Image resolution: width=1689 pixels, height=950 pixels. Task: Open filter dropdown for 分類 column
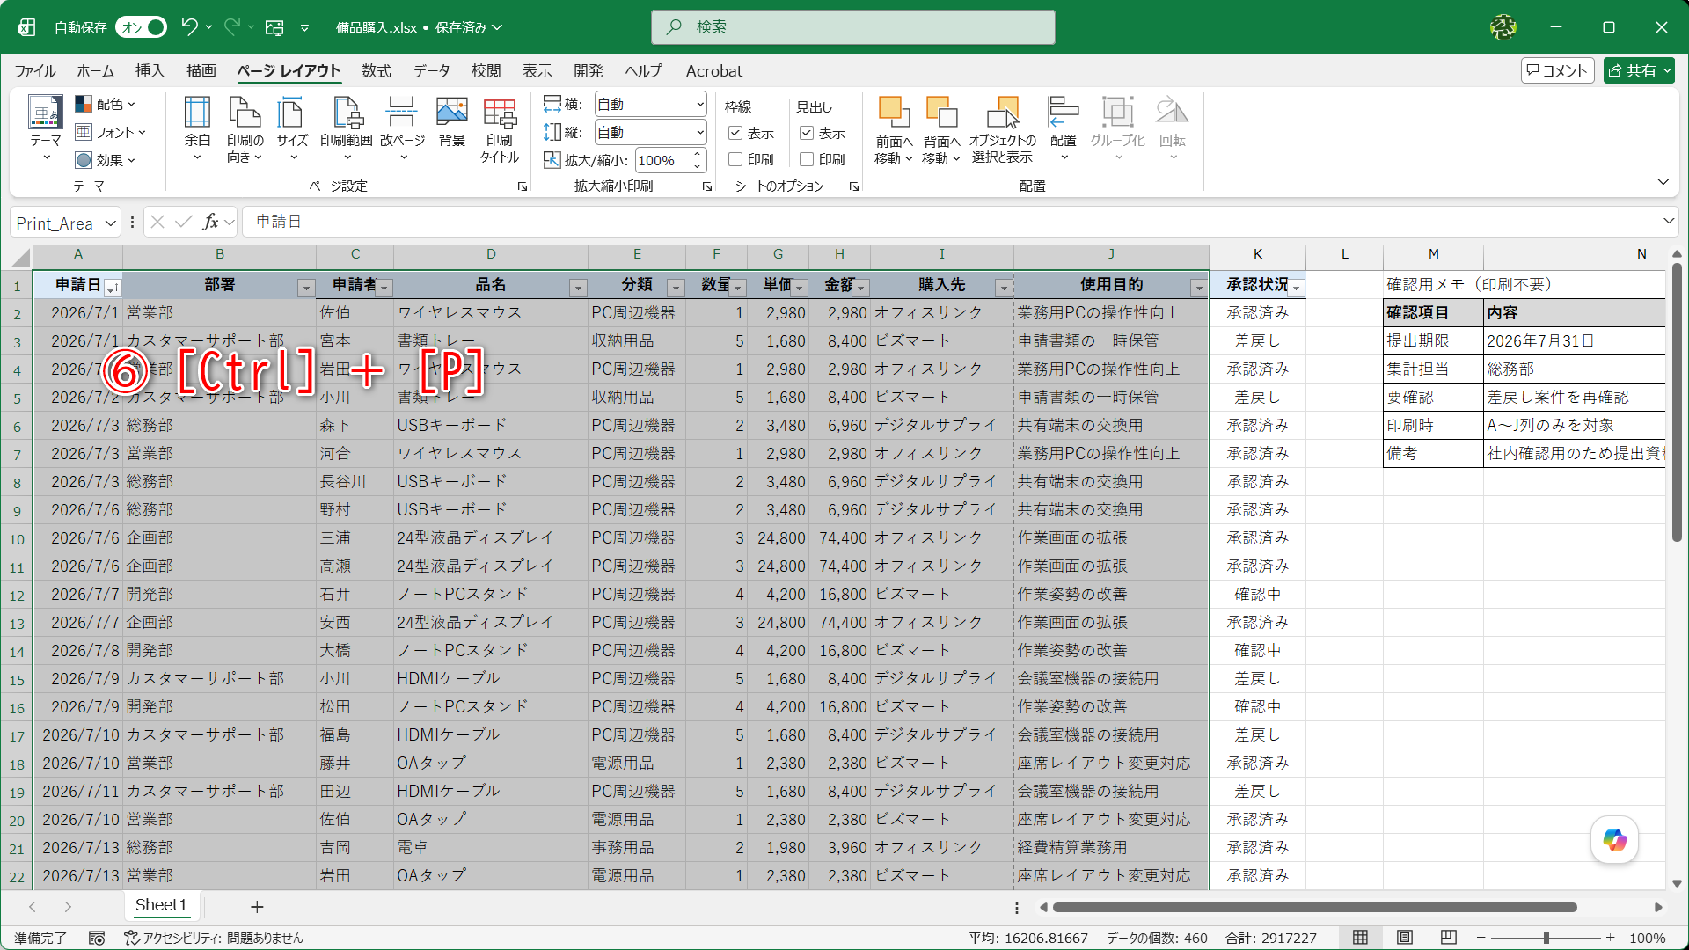[x=676, y=288]
